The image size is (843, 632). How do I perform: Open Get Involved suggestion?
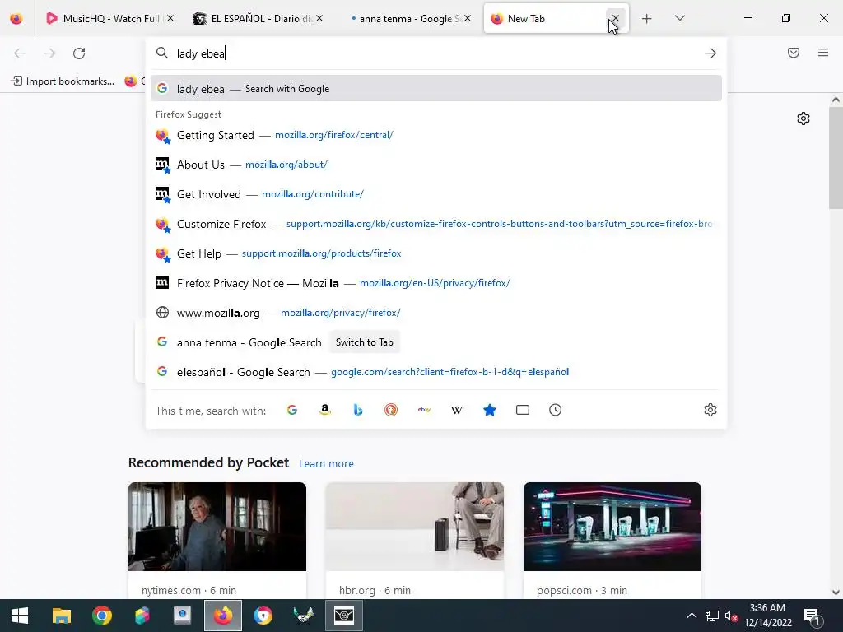(x=436, y=194)
